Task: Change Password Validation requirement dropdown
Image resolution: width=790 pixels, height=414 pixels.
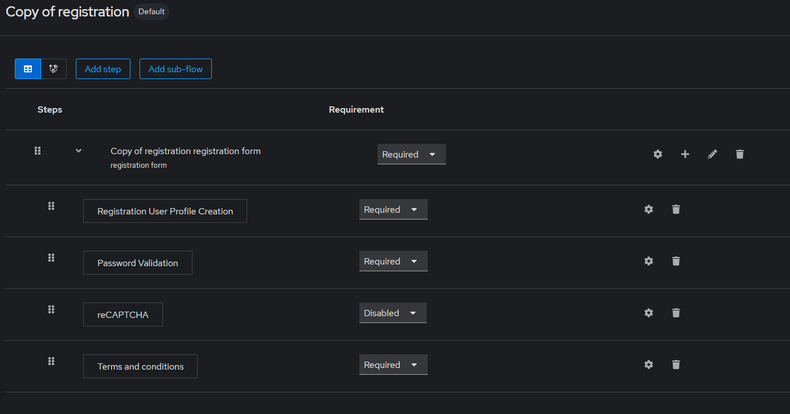Action: (393, 261)
